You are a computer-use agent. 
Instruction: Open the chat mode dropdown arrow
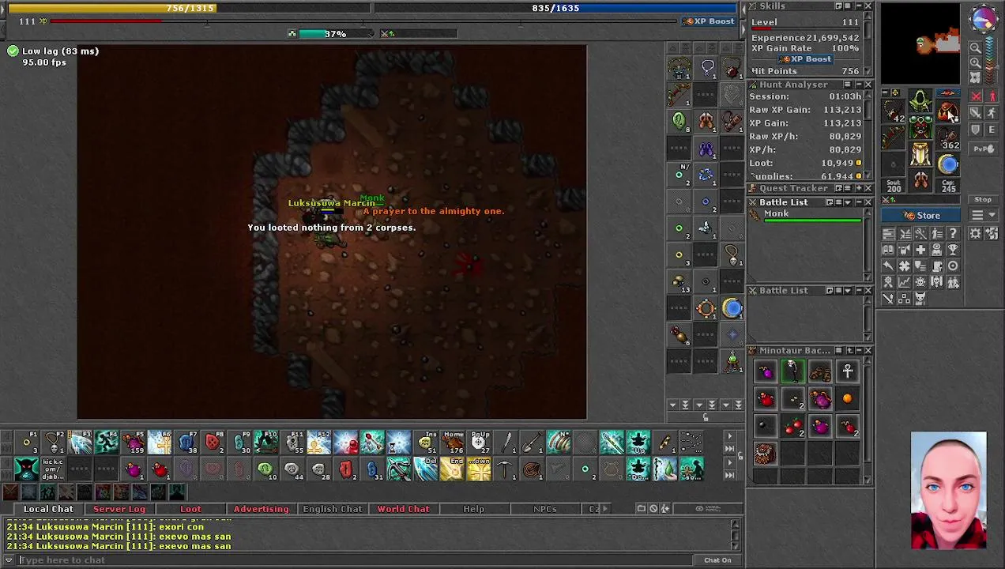coord(9,560)
